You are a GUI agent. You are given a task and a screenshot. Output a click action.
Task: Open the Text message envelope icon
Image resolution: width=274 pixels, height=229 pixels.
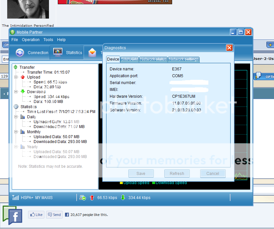pos(92,52)
